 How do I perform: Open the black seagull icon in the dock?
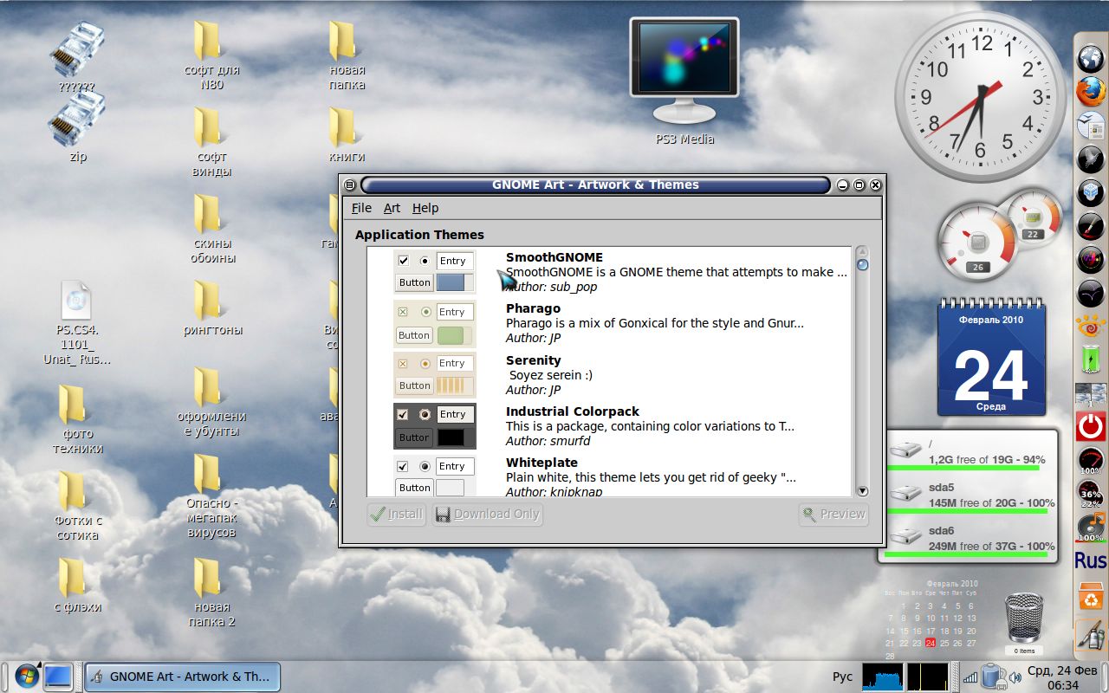tap(1090, 294)
